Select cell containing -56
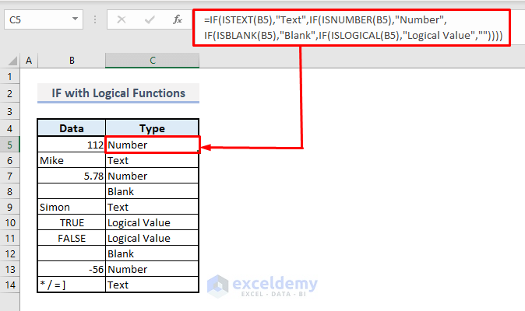The height and width of the screenshot is (311, 525). pos(72,269)
